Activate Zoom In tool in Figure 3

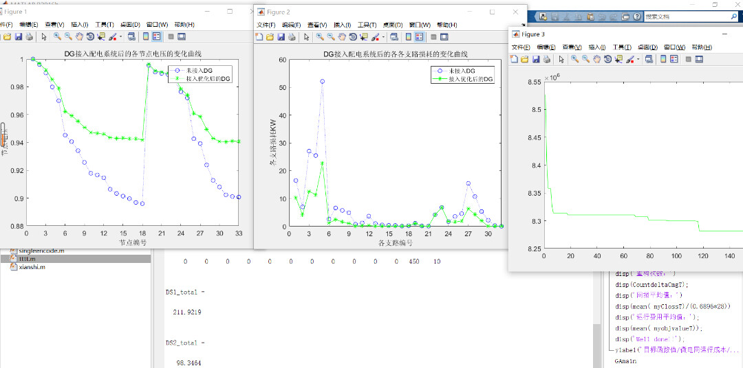pos(574,59)
